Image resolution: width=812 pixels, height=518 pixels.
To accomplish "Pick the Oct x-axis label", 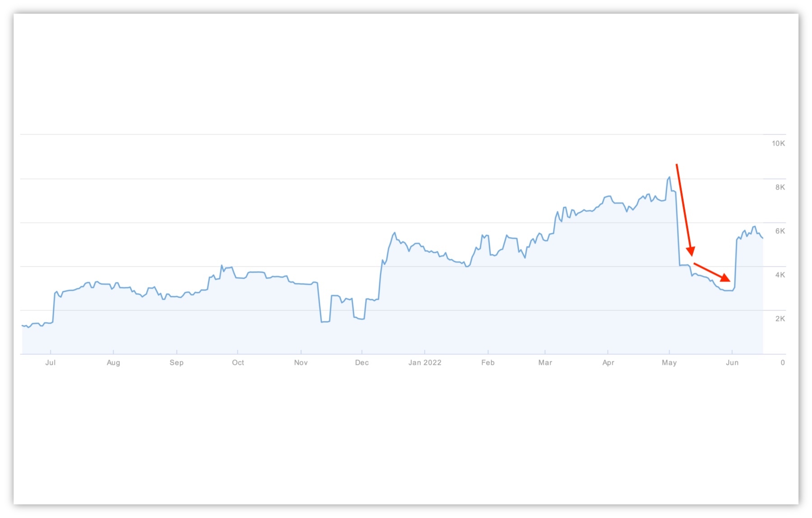I will tap(238, 363).
